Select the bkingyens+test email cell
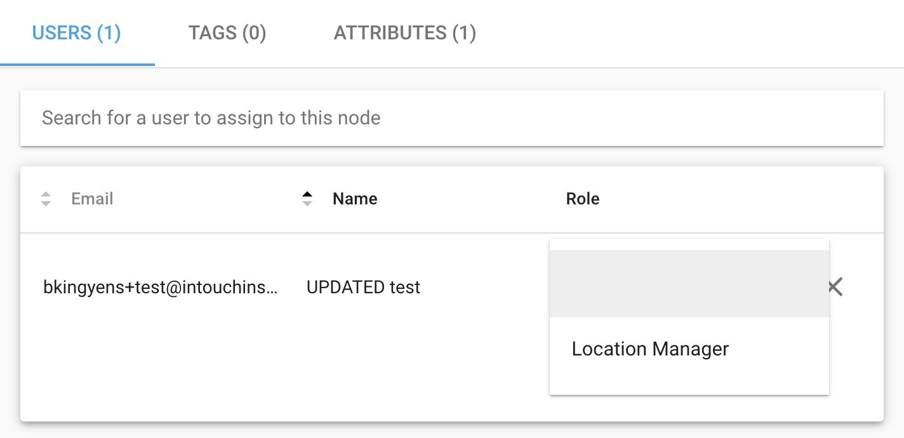Screen dimensions: 904x438 point(161,288)
